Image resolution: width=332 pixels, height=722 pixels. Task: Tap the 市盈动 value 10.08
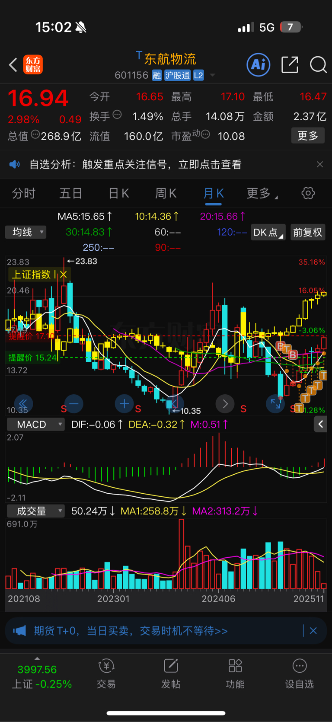(231, 136)
